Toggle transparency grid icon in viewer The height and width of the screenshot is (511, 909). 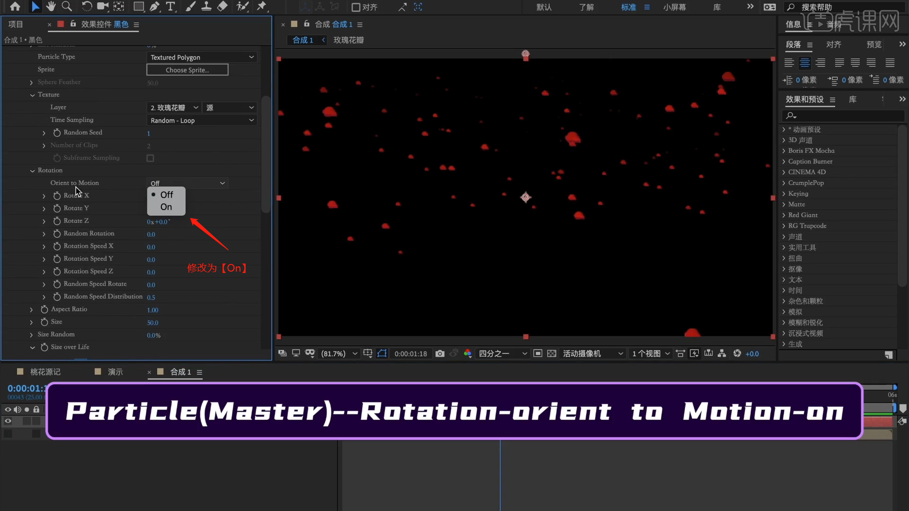pyautogui.click(x=552, y=353)
